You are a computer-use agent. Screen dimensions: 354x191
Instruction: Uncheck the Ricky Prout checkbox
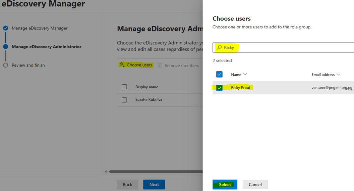click(219, 88)
